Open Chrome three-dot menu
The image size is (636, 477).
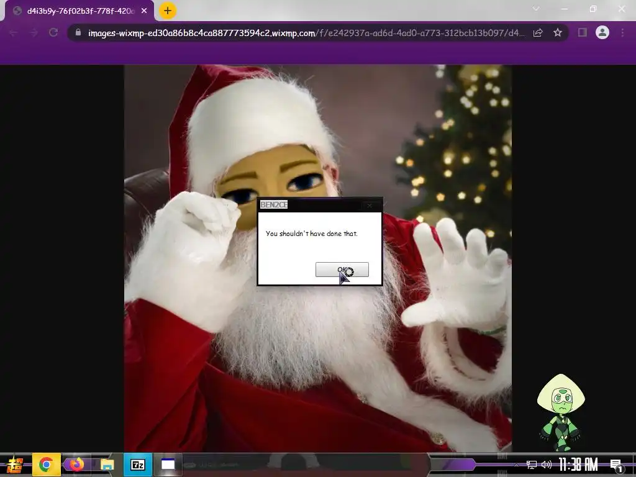tap(622, 32)
